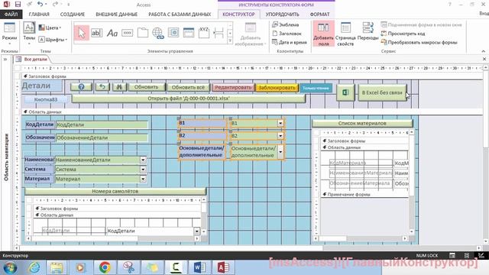Toggle the Добавить поля field list
Image resolution: width=489 pixels, height=275 pixels.
click(323, 34)
